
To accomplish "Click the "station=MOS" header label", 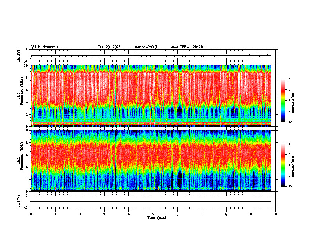I will (x=146, y=47).
